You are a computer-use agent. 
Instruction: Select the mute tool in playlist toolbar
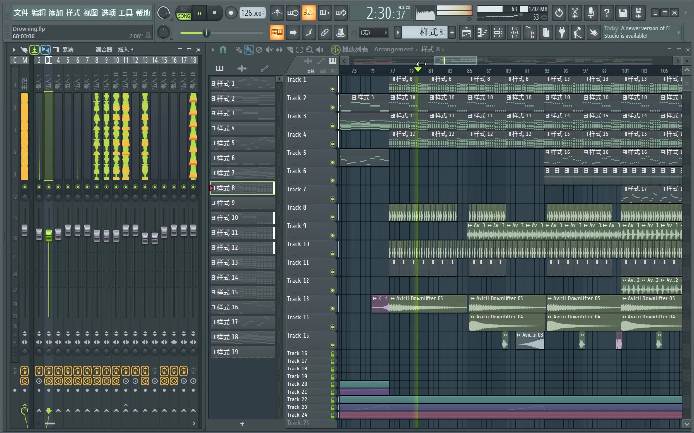coord(269,50)
